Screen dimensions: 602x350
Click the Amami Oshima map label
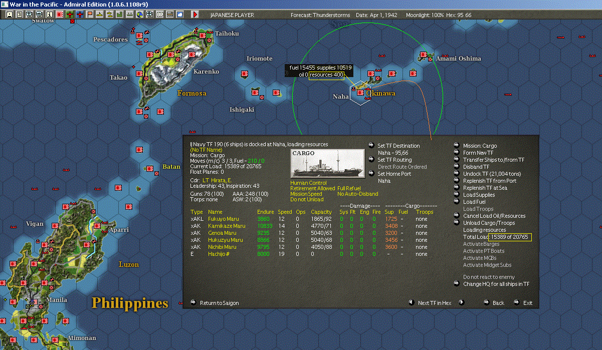458,59
